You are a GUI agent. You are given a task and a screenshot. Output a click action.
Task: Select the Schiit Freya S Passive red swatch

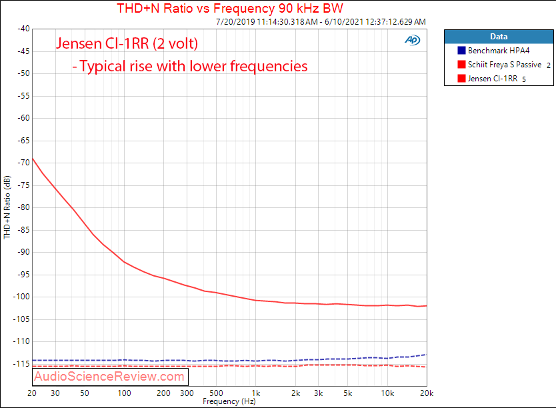coord(461,64)
